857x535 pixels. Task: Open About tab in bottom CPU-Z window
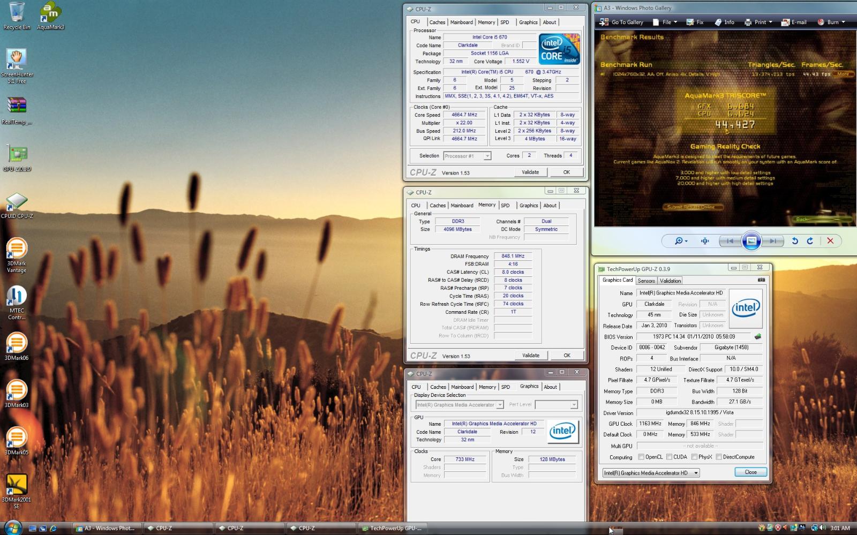click(x=551, y=387)
